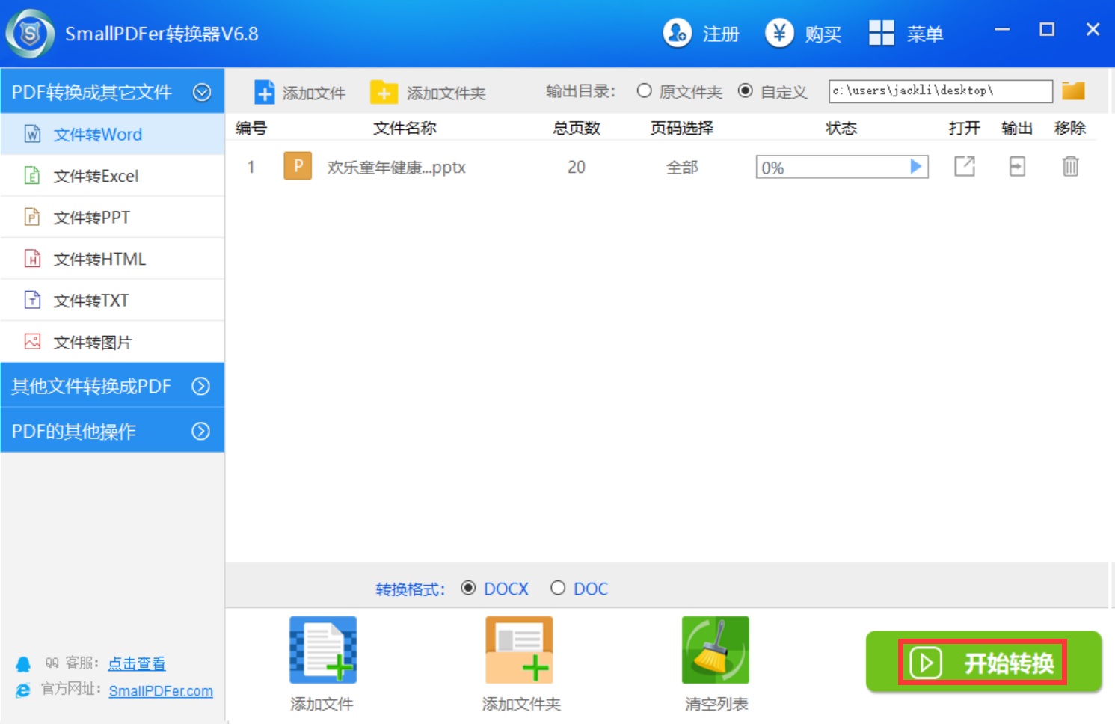Viewport: 1115px width, 724px height.
Task: Remove the pptx file with trash icon
Action: [1070, 166]
